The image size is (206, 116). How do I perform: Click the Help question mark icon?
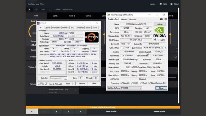[161, 4]
